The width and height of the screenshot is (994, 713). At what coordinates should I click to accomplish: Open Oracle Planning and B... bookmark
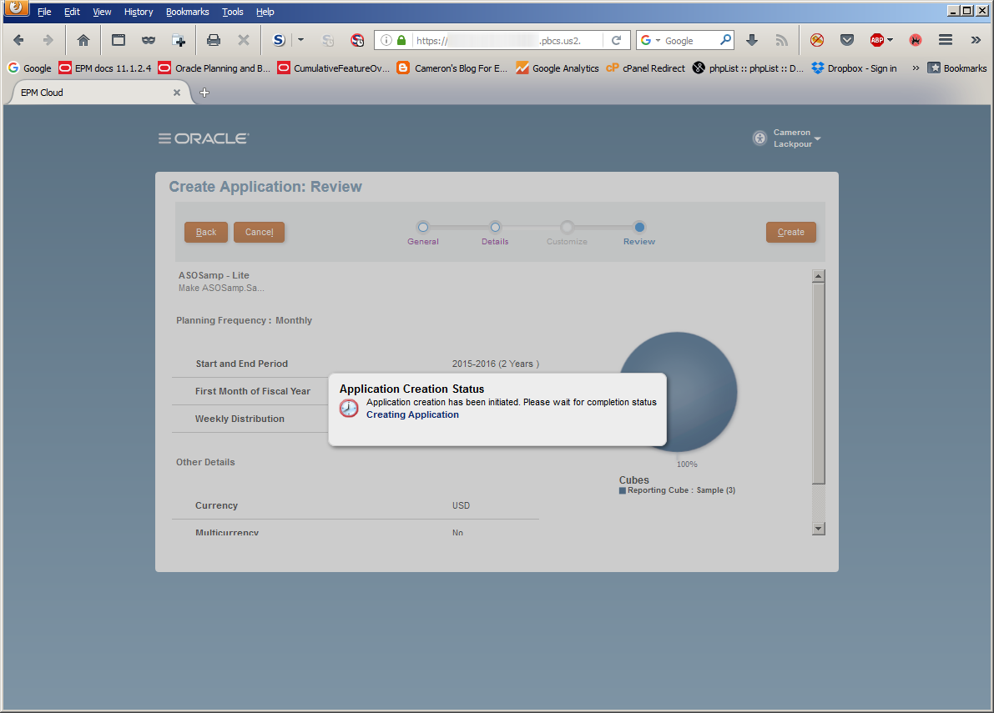click(x=214, y=68)
